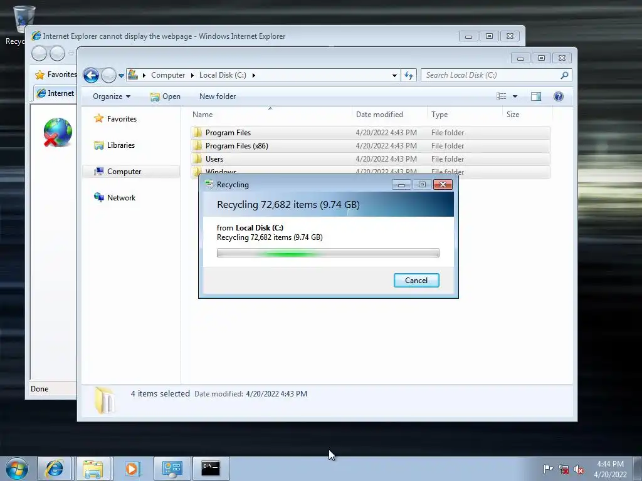The width and height of the screenshot is (642, 481).
Task: Open Windows Media Player from the taskbar
Action: 132,468
